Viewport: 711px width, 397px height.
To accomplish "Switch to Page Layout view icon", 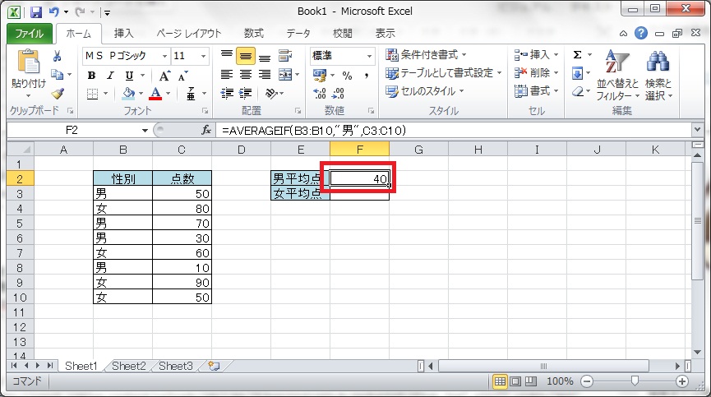I will pos(515,381).
